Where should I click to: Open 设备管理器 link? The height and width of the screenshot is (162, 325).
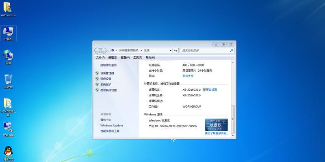coord(107,73)
